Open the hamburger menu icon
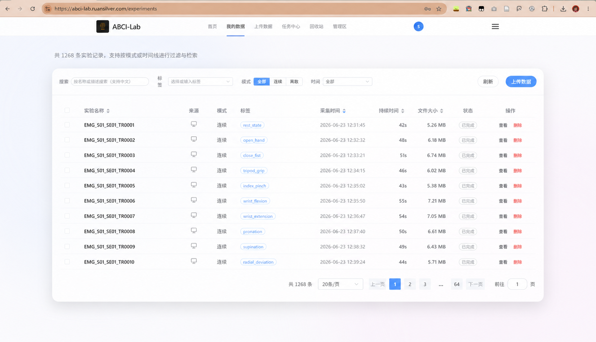Viewport: 596px width, 342px height. pos(495,27)
